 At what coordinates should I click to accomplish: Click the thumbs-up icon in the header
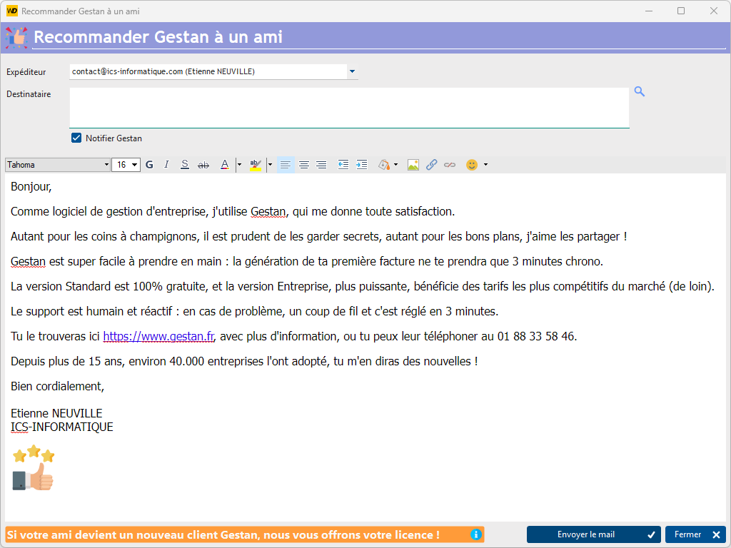pyautogui.click(x=17, y=37)
